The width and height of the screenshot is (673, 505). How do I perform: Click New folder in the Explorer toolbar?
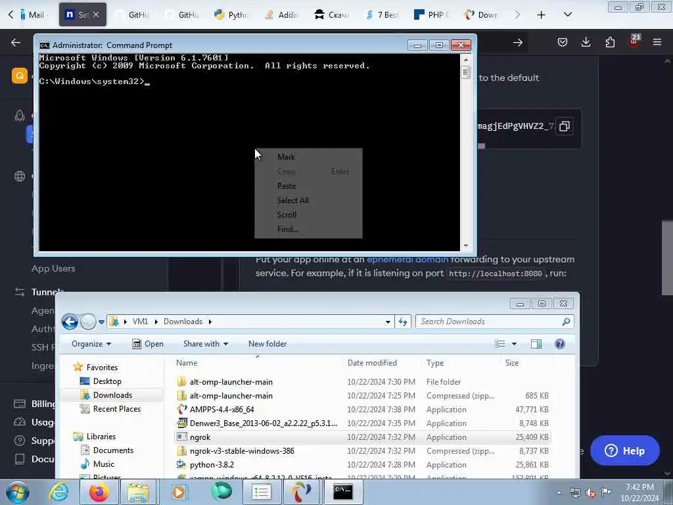coord(267,344)
